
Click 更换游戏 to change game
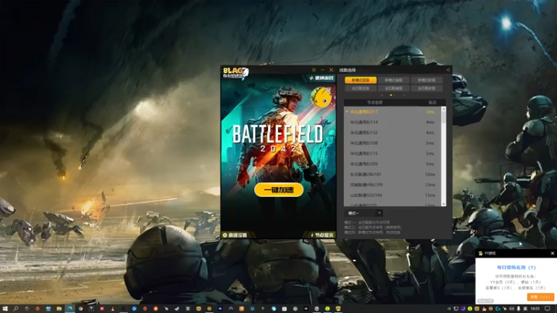tap(322, 78)
